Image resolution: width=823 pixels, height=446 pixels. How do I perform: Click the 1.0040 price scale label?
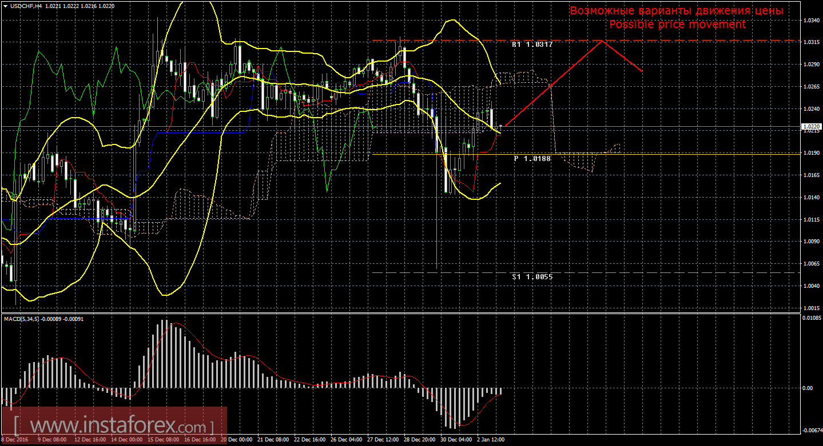[811, 286]
